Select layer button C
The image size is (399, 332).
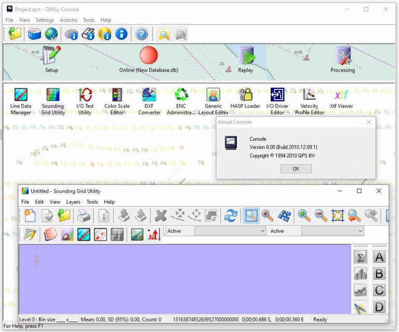coord(379,290)
